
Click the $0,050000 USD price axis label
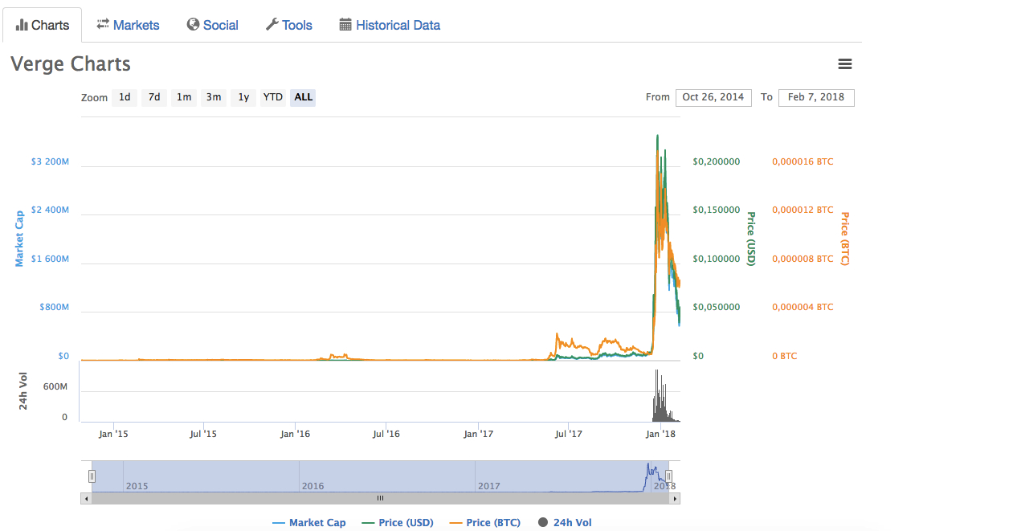(716, 307)
